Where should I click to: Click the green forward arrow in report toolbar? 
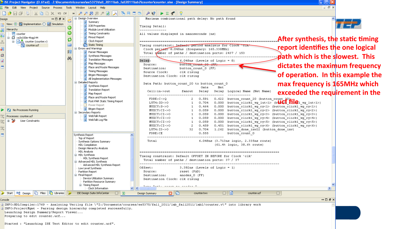pos(70,33)
